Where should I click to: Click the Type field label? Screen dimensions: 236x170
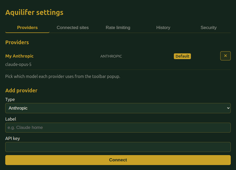[10, 100]
